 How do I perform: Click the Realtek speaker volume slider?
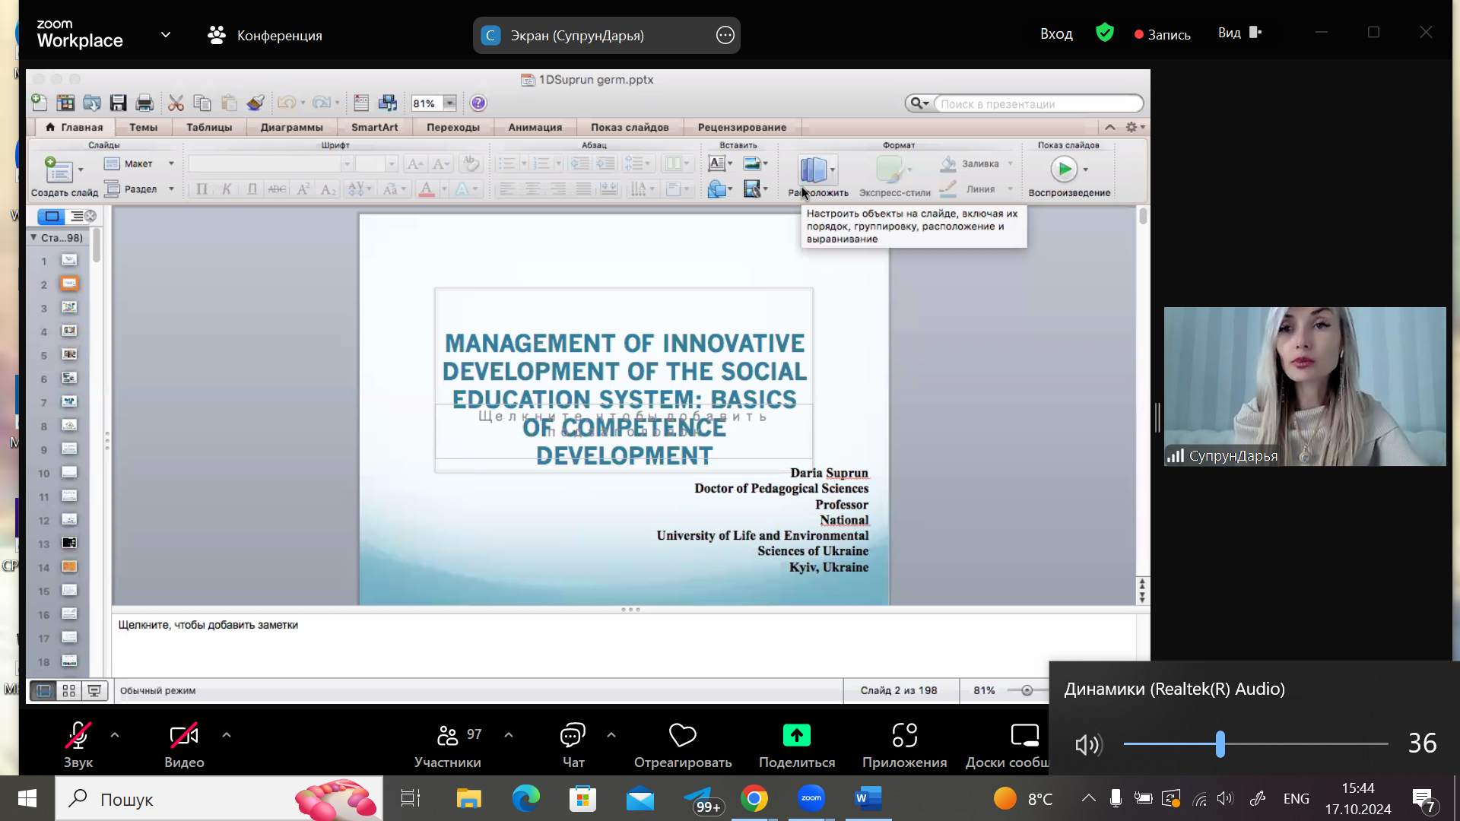[x=1220, y=744]
